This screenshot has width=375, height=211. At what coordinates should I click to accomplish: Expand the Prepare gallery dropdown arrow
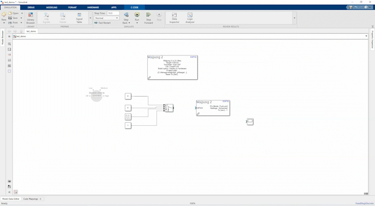click(x=90, y=18)
